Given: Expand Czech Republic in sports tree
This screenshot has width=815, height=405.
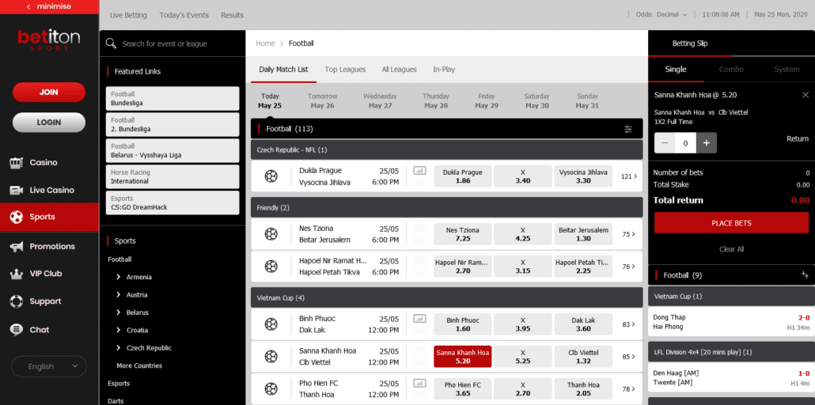Looking at the screenshot, I should 119,348.
